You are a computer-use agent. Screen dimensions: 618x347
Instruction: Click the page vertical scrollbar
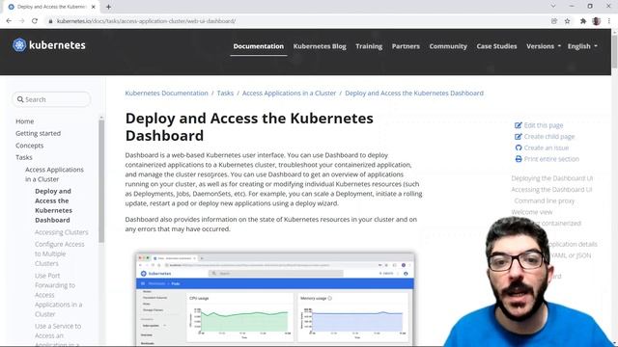614,51
